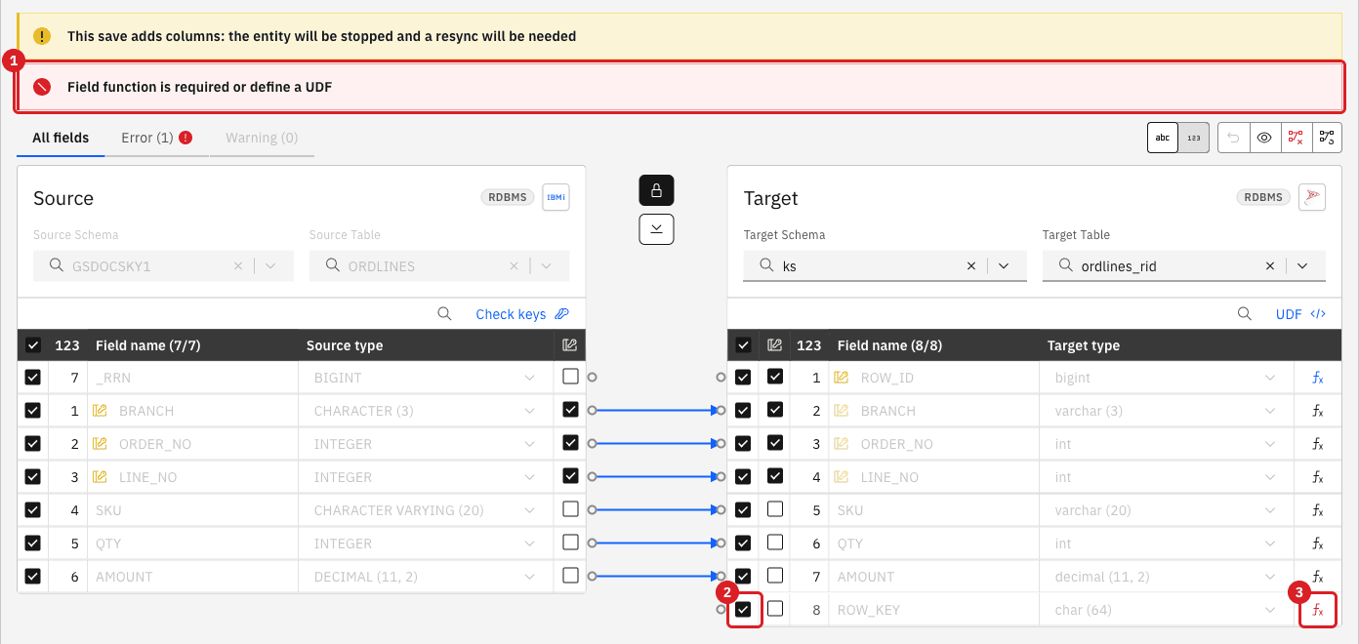Viewport: 1359px width, 644px height.
Task: Clear the Target Schema value ks
Action: [x=971, y=265]
